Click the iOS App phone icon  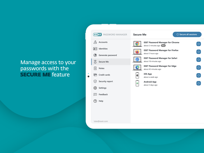tap(137, 75)
